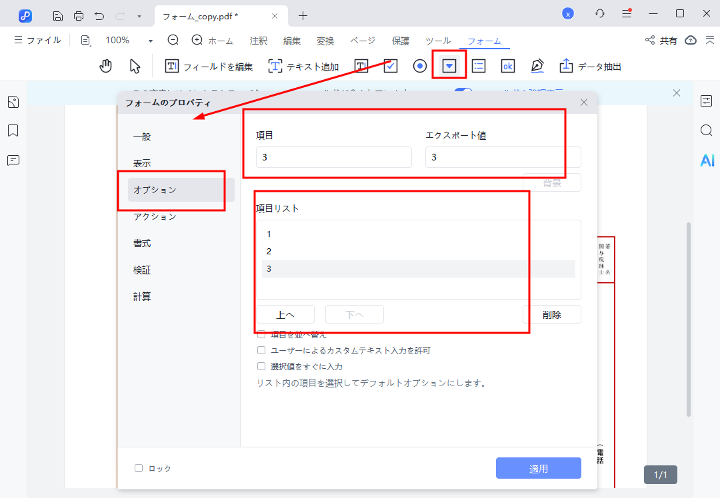Screen dimensions: 720x498
Task: Open the 注釈 ribbon tab
Action: coord(258,40)
